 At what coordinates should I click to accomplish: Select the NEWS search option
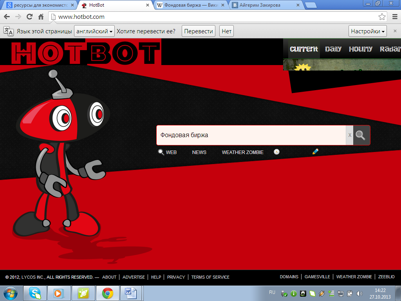tap(199, 152)
